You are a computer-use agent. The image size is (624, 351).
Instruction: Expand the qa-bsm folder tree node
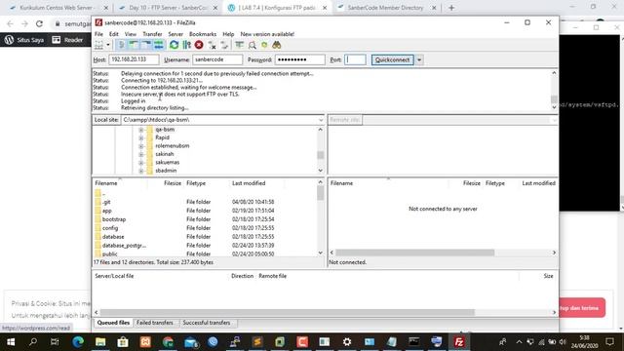tap(140, 130)
